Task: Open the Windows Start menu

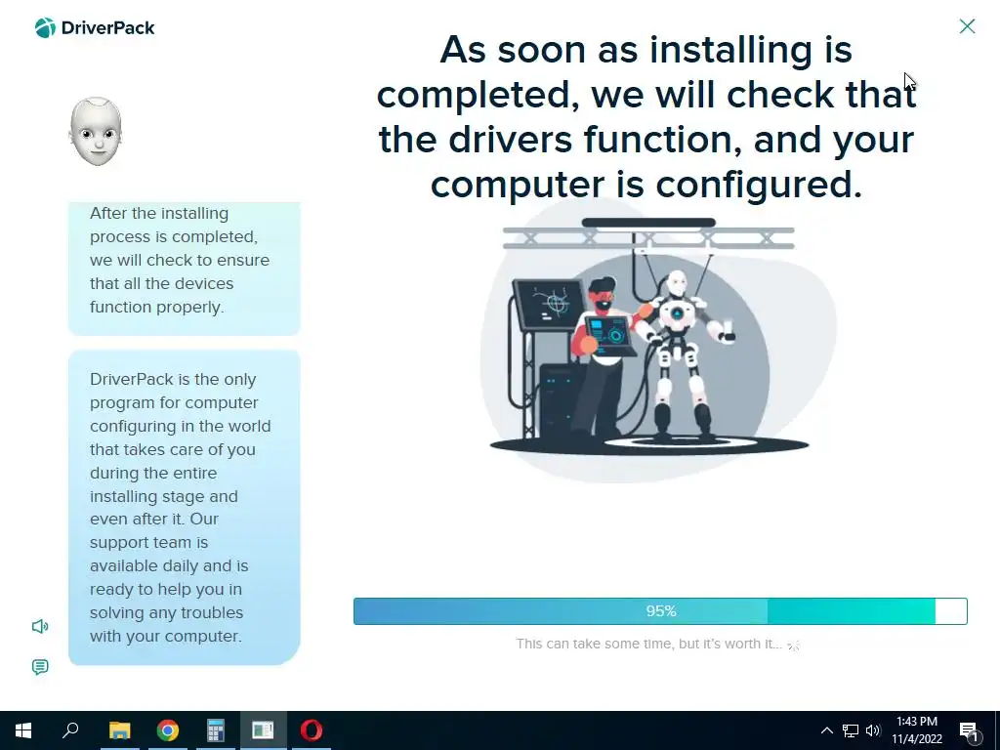Action: coord(23,730)
